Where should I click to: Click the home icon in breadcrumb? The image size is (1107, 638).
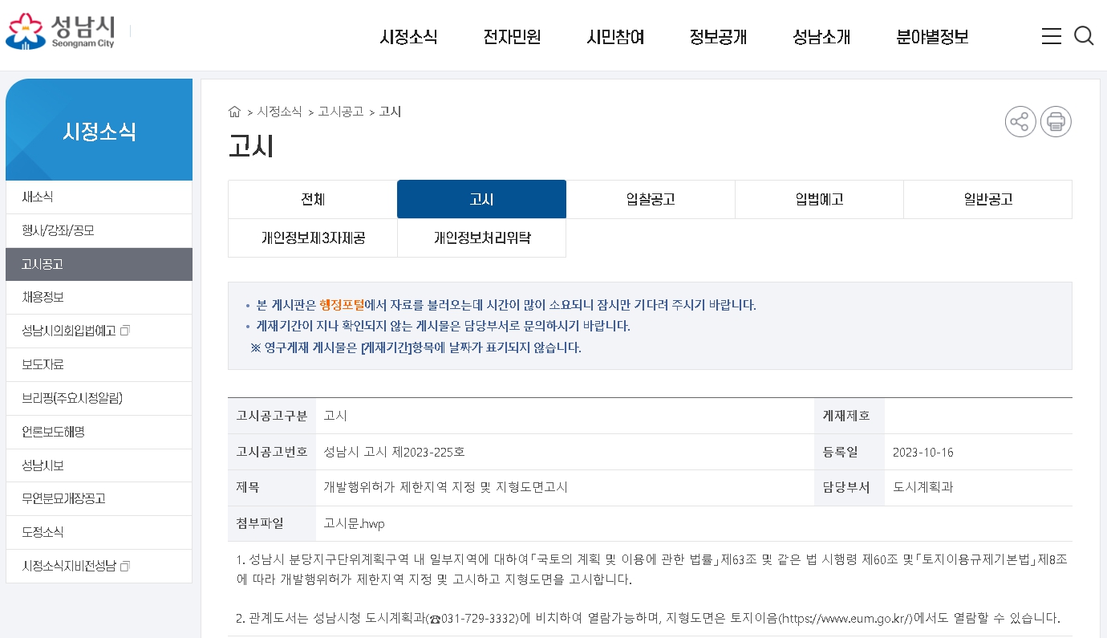(234, 112)
